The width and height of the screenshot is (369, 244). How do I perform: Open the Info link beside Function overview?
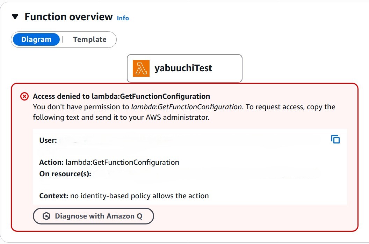pyautogui.click(x=123, y=18)
